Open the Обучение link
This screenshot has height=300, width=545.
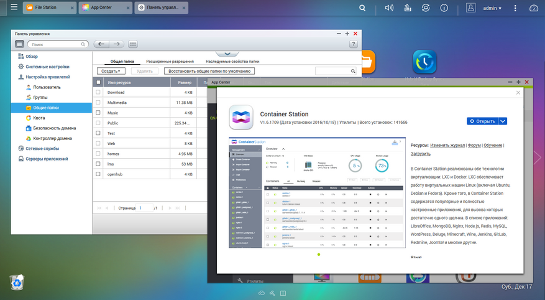[493, 145]
